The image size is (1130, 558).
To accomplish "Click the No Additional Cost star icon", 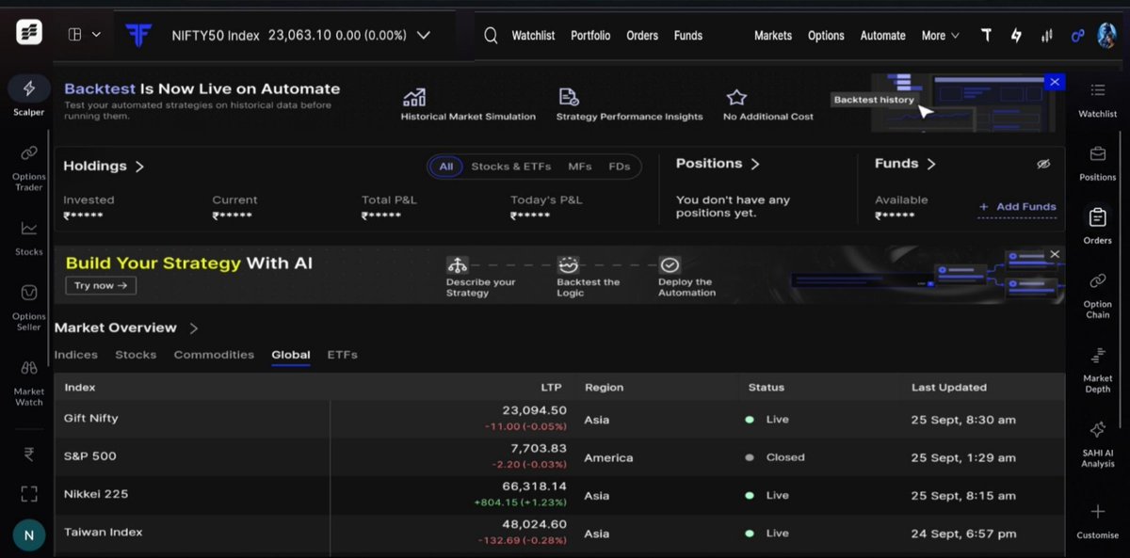I will coord(736,97).
